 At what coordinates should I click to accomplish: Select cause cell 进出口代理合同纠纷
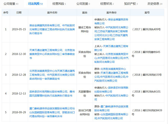[85, 112]
